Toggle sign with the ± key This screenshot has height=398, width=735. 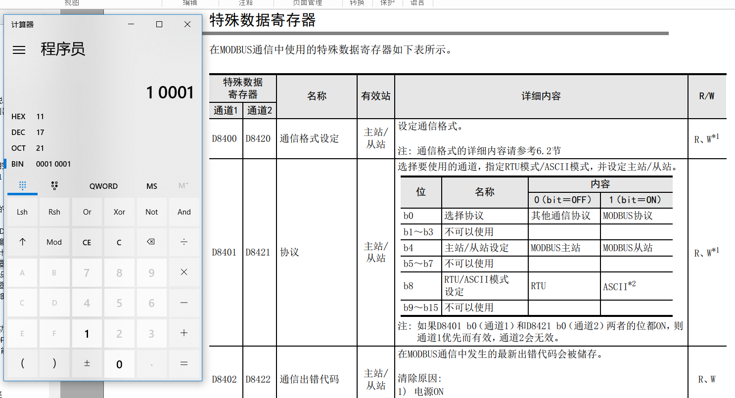(87, 363)
